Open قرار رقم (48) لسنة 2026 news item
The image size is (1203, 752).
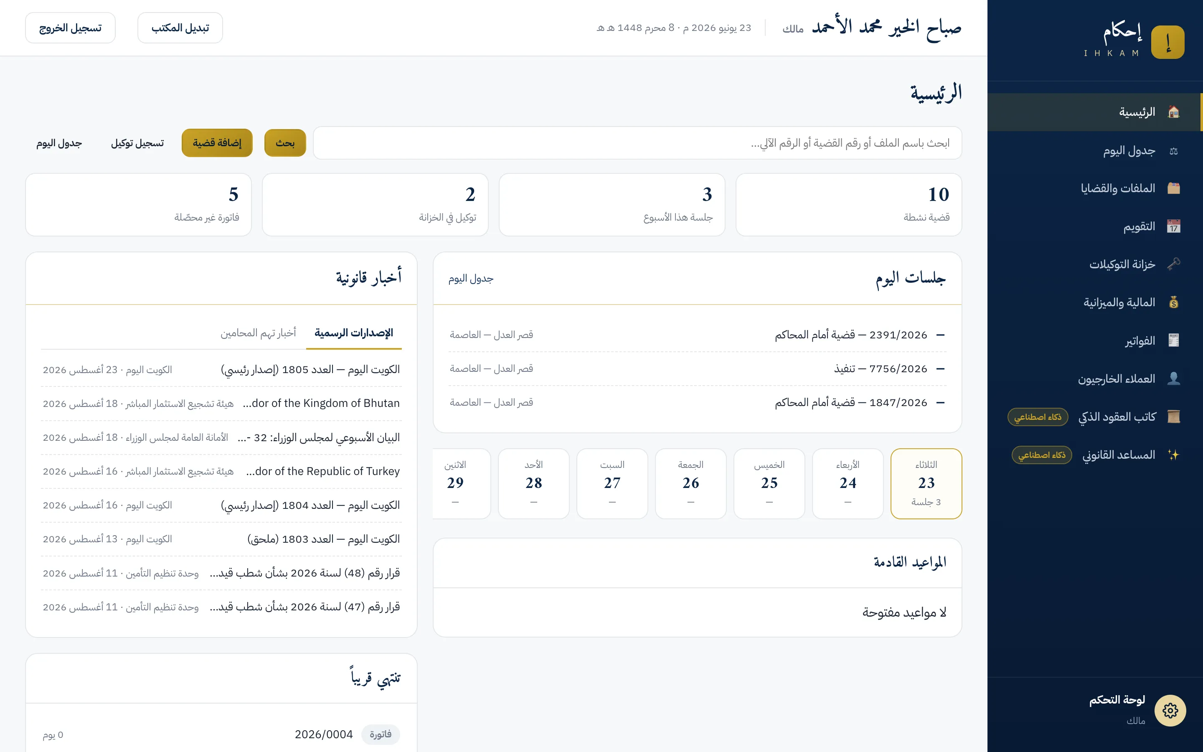point(221,573)
